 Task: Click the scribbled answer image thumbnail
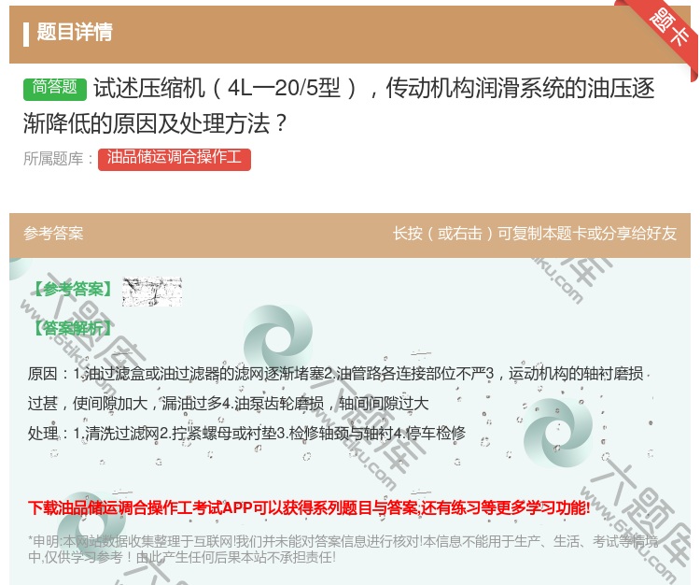pyautogui.click(x=152, y=291)
